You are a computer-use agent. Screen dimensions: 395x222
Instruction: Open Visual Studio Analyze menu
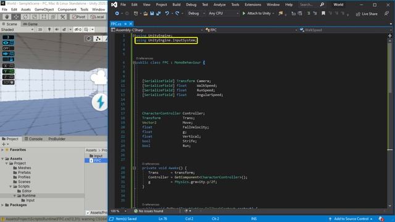(220, 4)
